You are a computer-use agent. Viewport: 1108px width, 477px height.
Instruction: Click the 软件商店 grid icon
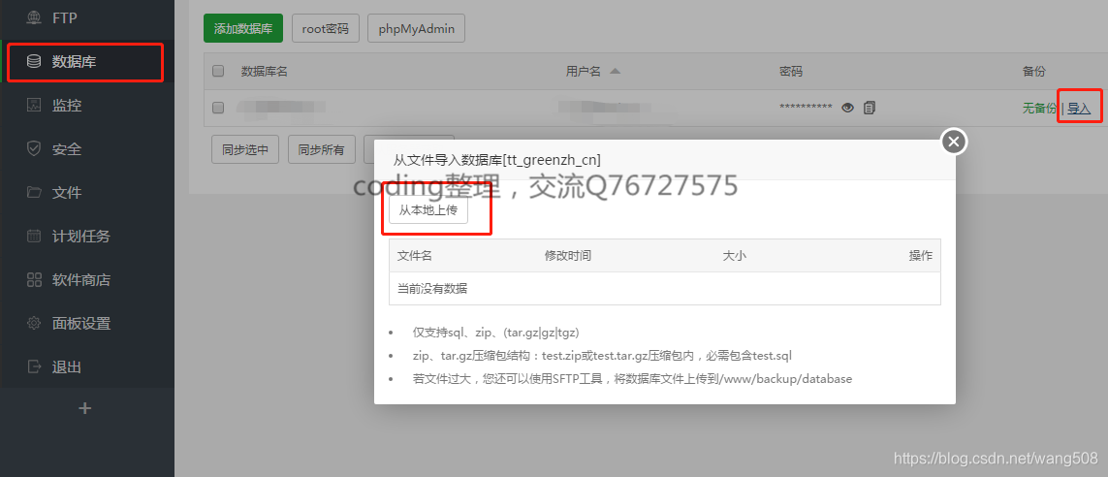pyautogui.click(x=34, y=280)
